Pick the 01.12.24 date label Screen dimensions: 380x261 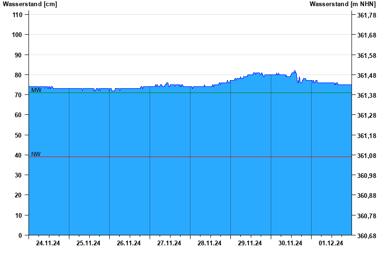tap(331, 243)
